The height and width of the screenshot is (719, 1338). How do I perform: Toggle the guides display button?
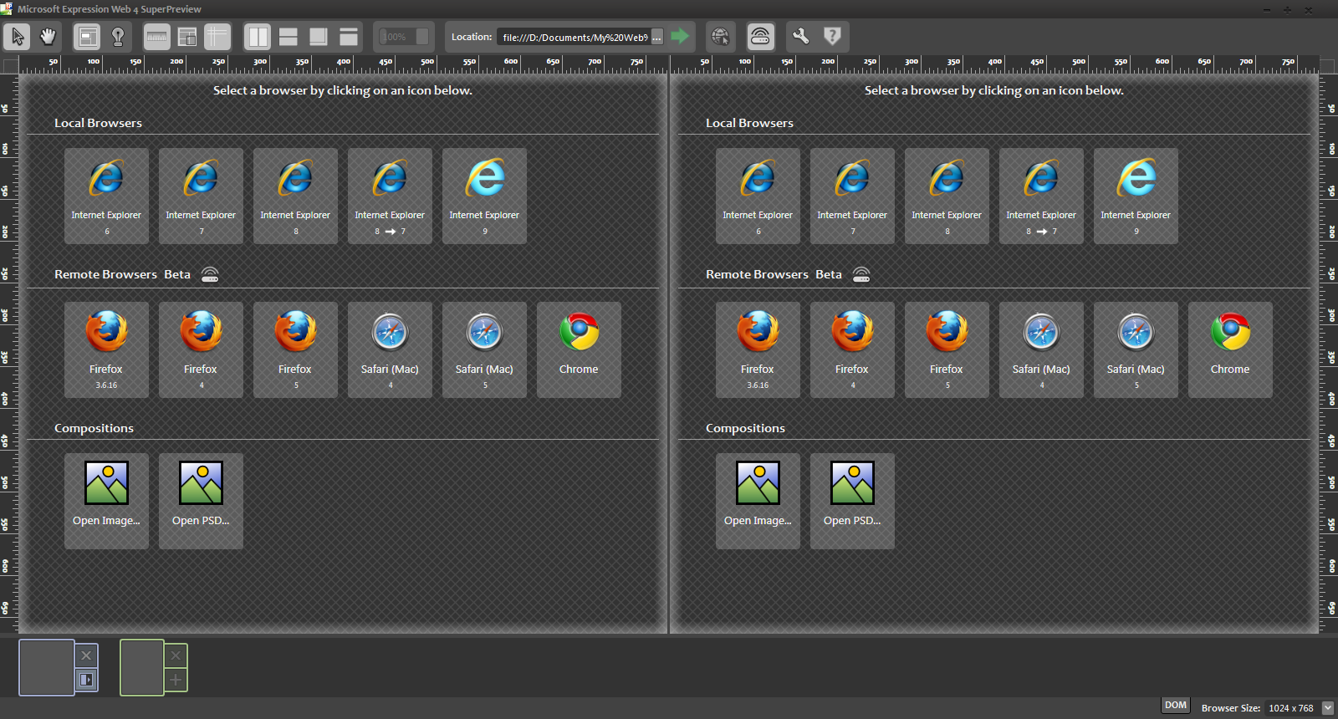pos(217,37)
